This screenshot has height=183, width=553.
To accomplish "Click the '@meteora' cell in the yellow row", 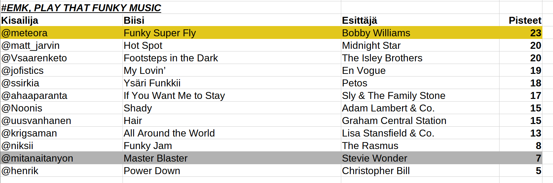I will coord(24,33).
